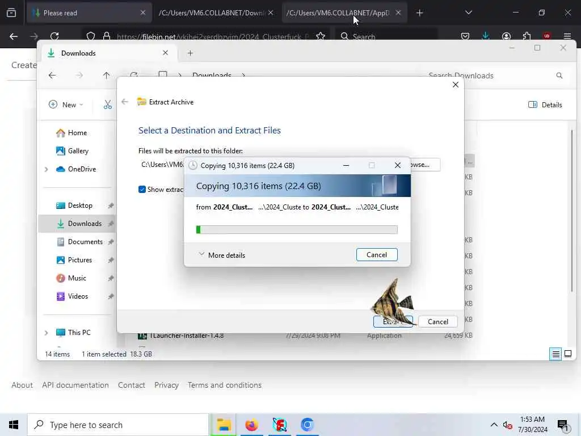The image size is (581, 436).
Task: Click the Extract Archive back arrow
Action: tap(125, 102)
